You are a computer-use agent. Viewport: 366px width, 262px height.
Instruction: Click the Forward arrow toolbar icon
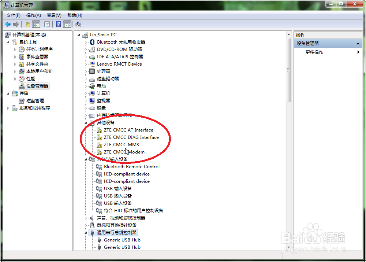(16, 24)
